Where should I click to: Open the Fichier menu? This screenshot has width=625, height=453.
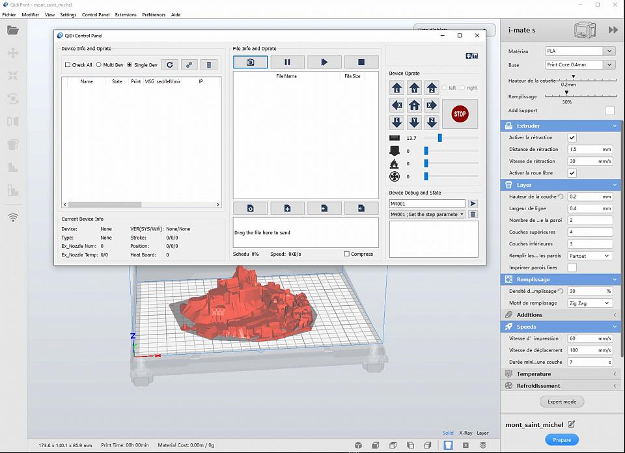coord(9,15)
